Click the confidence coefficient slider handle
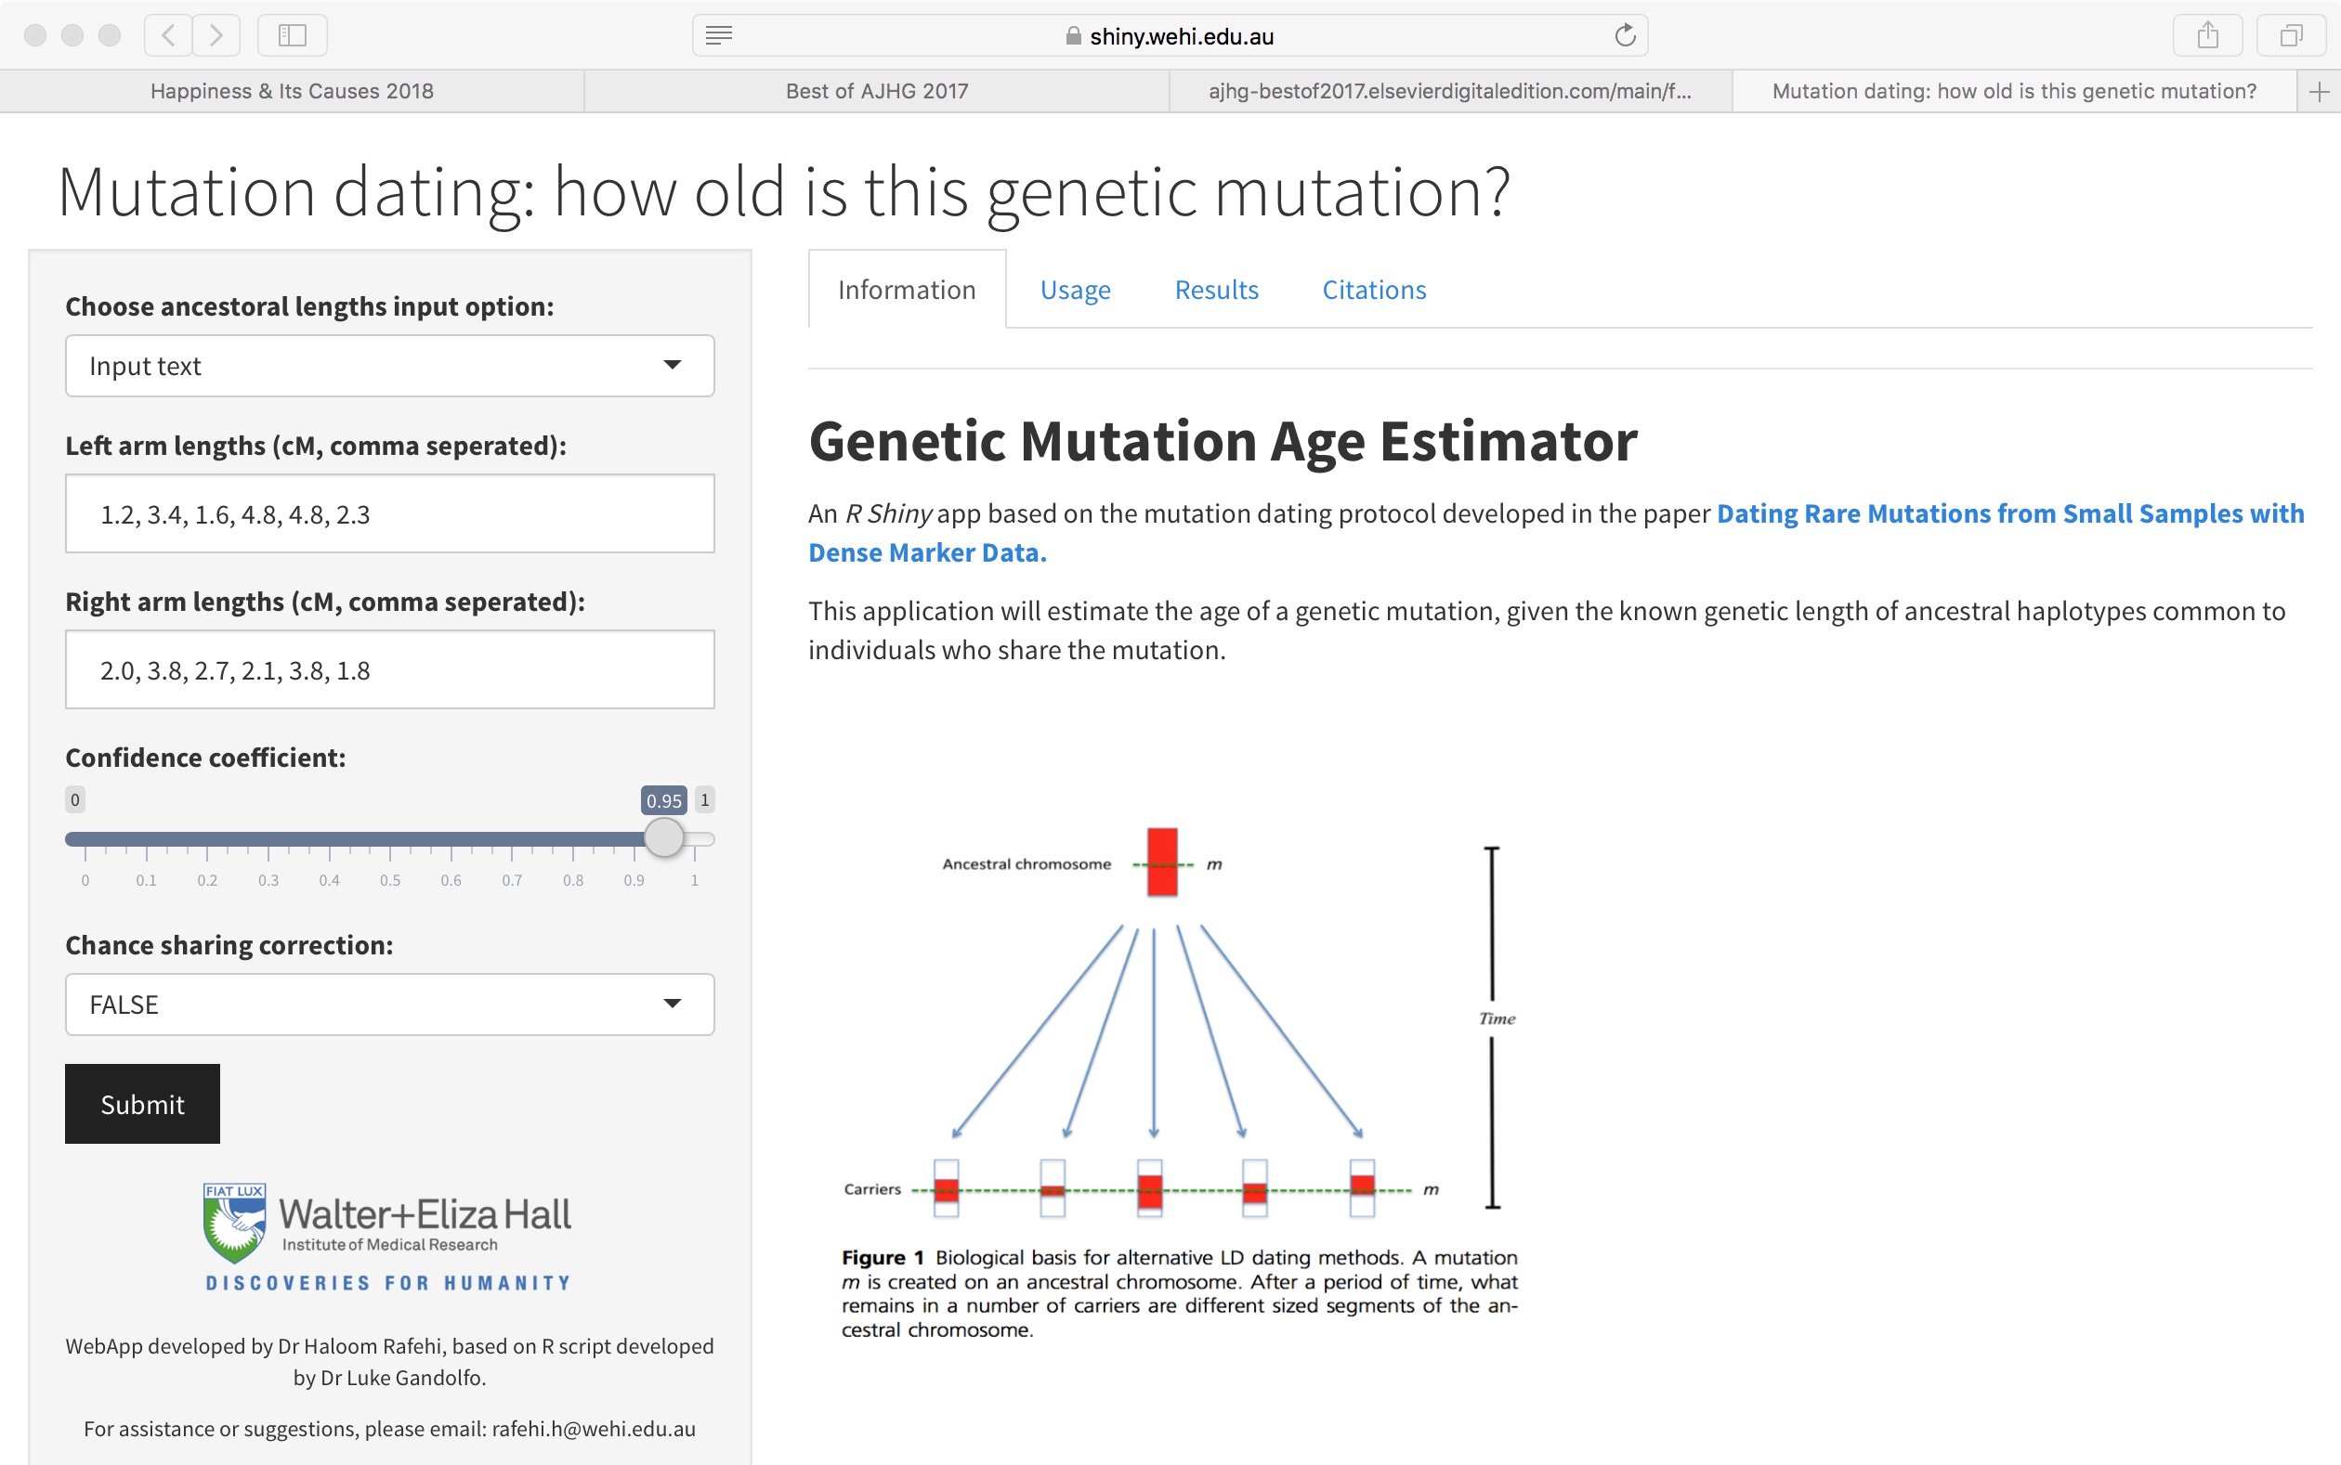 coord(664,837)
